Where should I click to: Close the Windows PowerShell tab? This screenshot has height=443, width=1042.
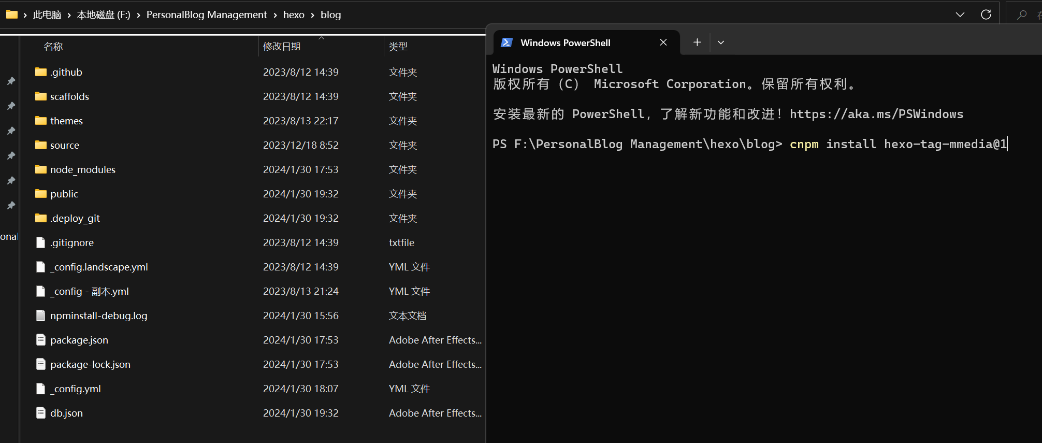pos(663,42)
